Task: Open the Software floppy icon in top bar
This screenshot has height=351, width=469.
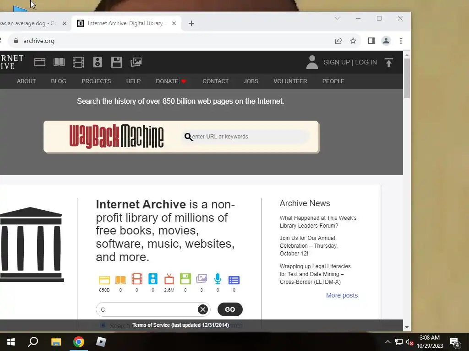Action: 117,62
